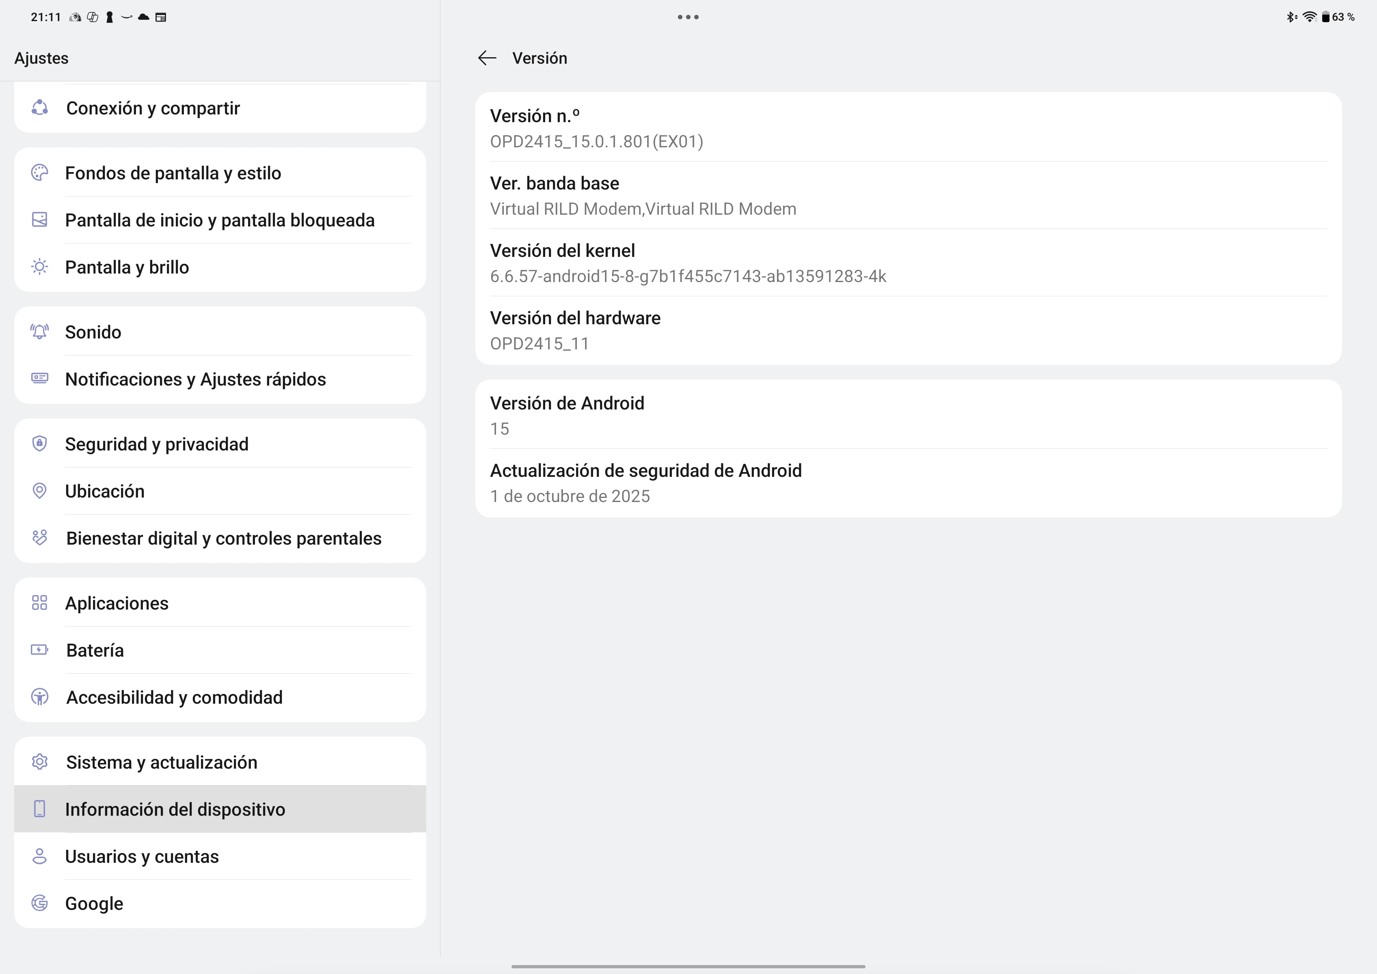Tap the Versión de Android row
This screenshot has width=1377, height=974.
coord(909,415)
